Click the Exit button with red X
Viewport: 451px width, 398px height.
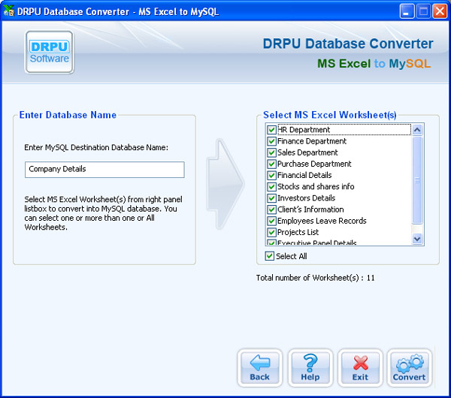pyautogui.click(x=360, y=368)
